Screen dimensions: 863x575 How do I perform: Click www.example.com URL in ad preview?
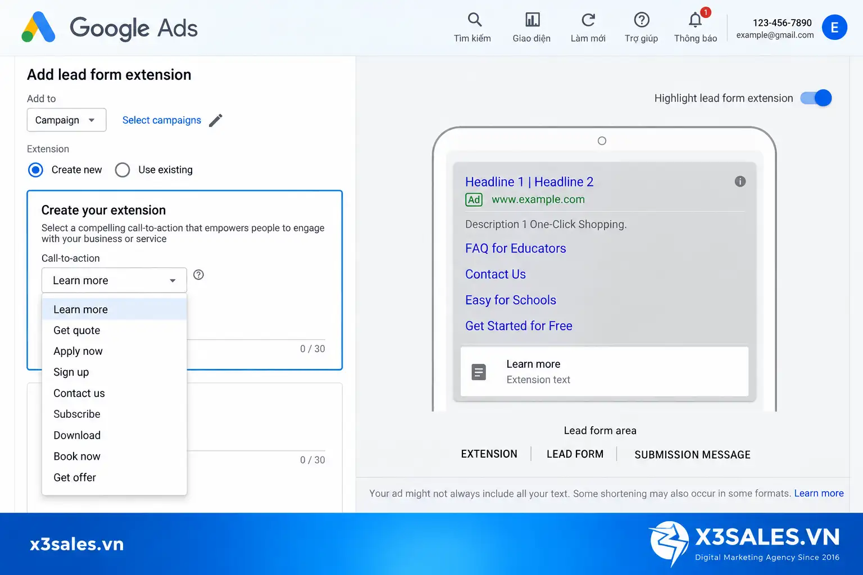pyautogui.click(x=538, y=199)
